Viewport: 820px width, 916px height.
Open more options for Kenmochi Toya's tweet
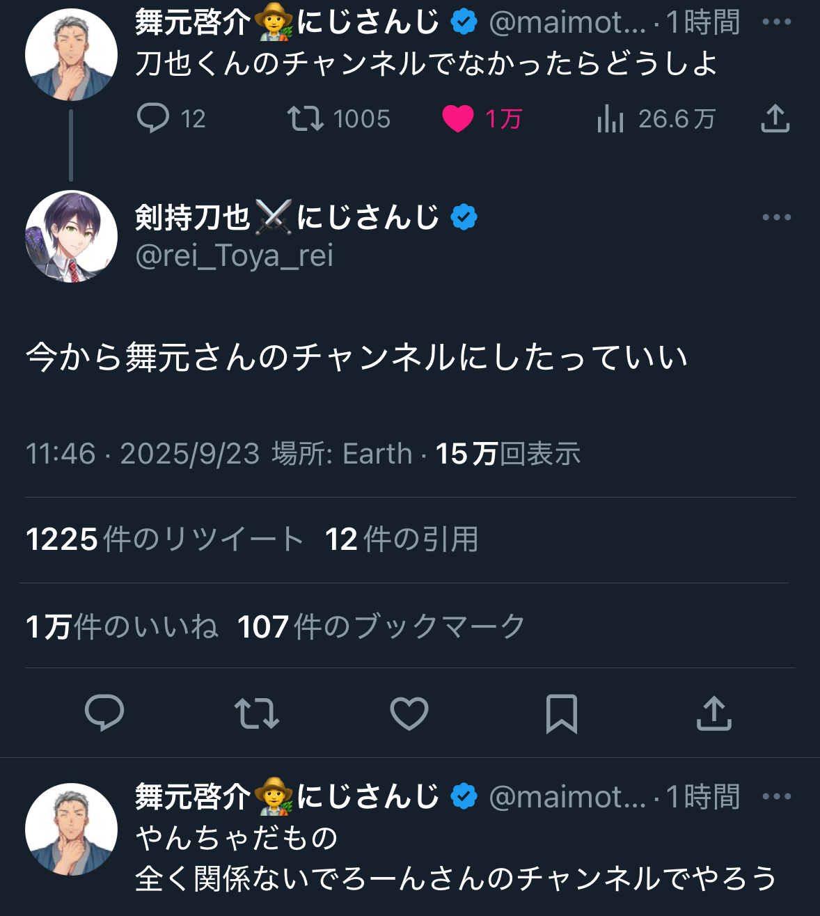[x=776, y=217]
